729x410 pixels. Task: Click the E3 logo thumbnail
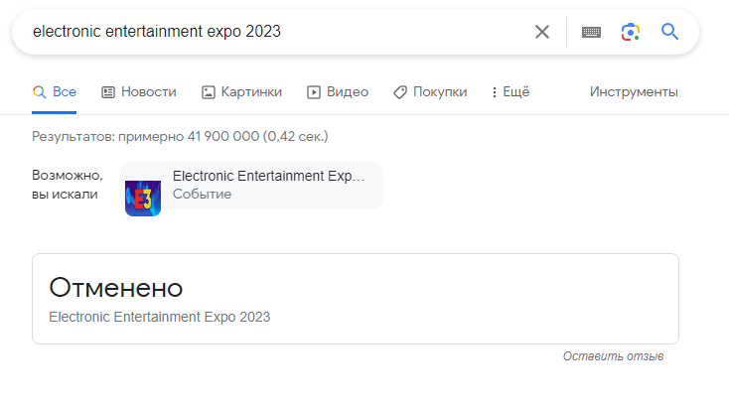pos(143,198)
